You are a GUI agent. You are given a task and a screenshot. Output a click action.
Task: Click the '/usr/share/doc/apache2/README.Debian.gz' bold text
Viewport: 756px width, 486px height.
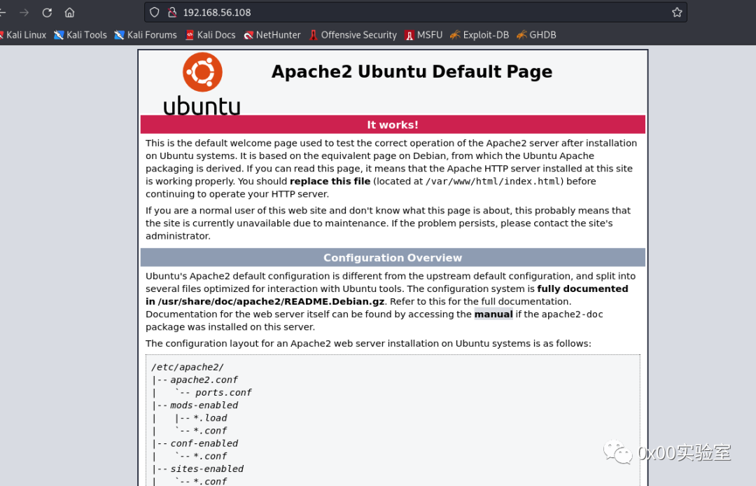tap(271, 302)
